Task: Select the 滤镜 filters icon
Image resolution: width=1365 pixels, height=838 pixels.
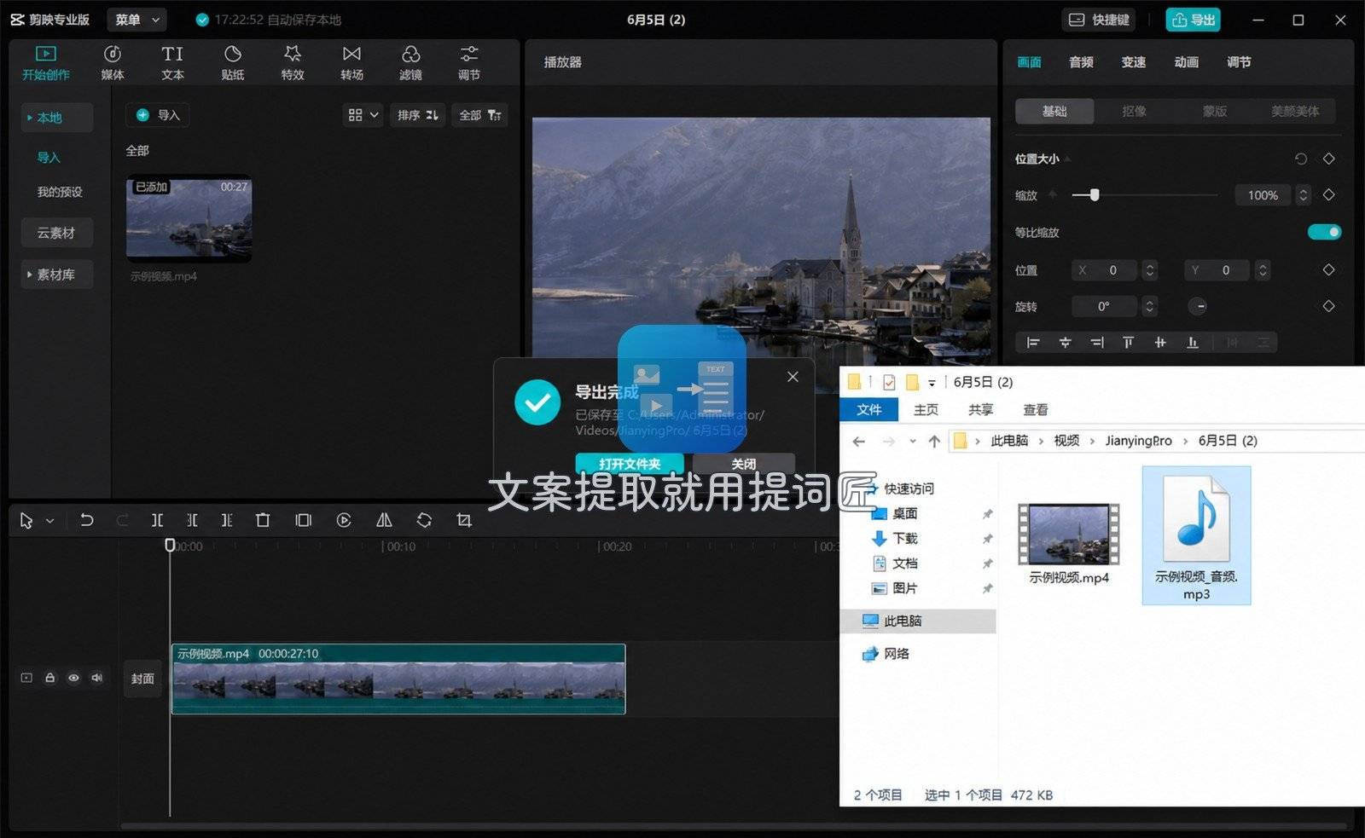Action: pos(410,63)
